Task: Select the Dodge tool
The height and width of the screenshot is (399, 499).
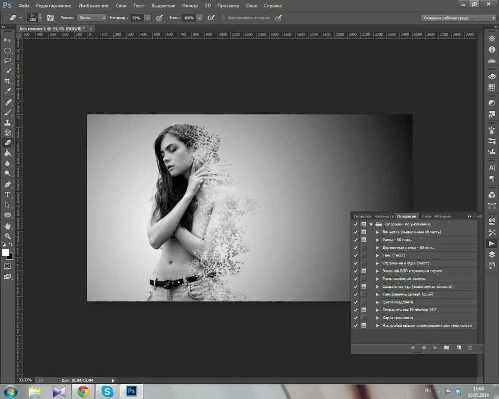Action: [7, 174]
